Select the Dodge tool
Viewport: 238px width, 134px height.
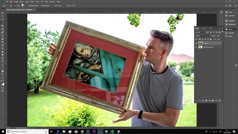tap(2, 55)
